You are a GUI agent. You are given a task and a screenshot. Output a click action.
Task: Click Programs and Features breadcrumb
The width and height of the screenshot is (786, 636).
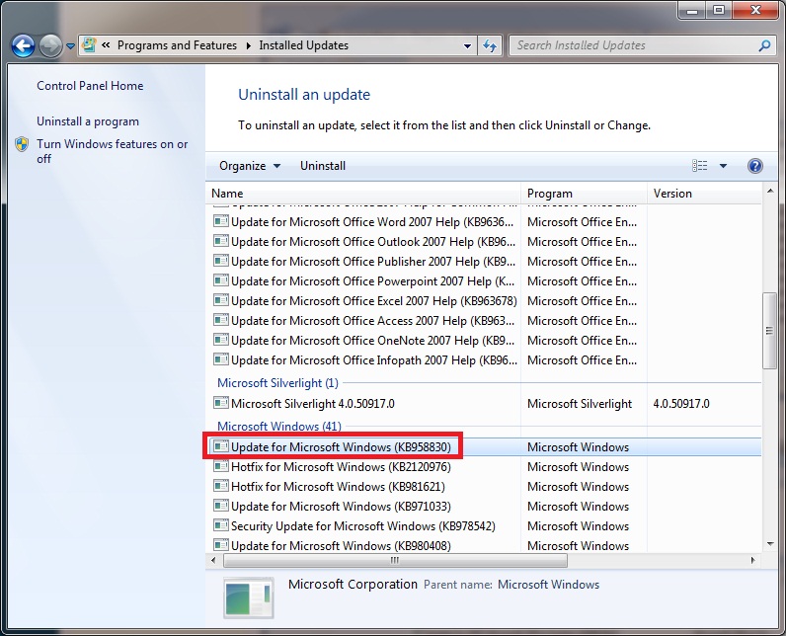177,45
